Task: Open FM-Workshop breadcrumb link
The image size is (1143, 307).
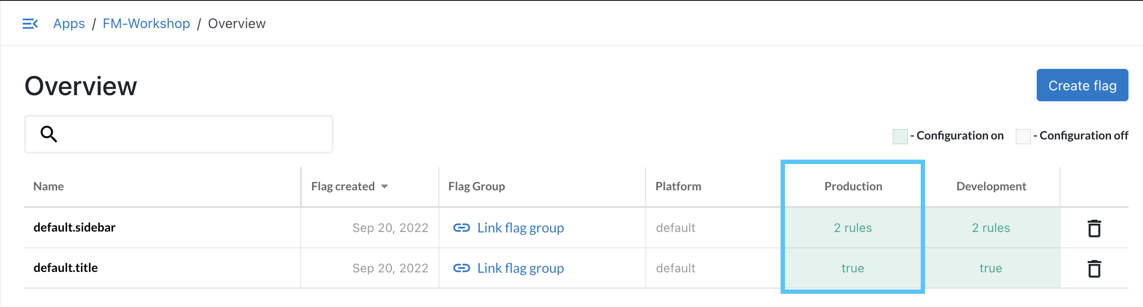Action: point(146,24)
